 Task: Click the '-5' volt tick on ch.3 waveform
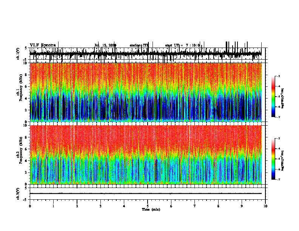tap(25, 199)
